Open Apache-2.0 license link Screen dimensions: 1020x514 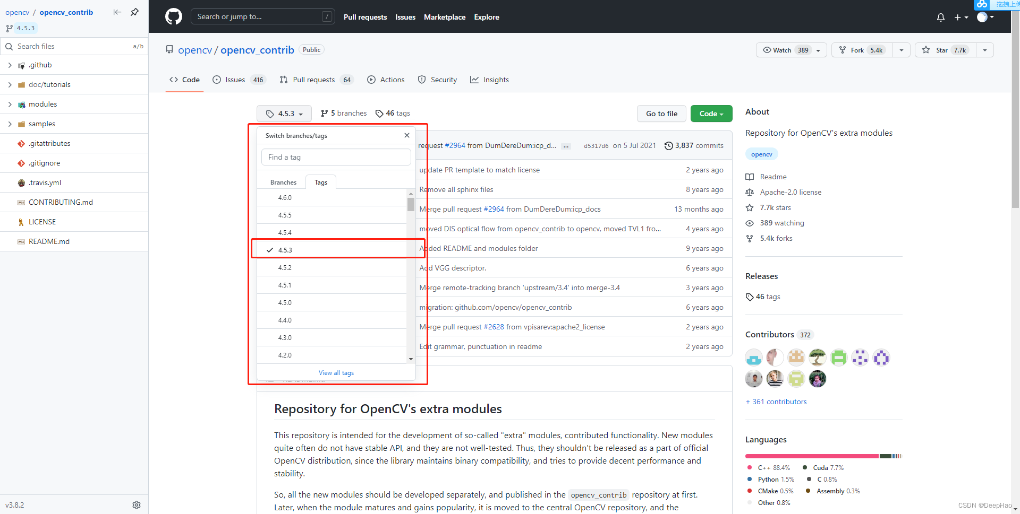(790, 192)
